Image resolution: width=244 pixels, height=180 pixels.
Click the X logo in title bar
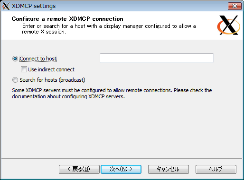pyautogui.click(x=6, y=6)
